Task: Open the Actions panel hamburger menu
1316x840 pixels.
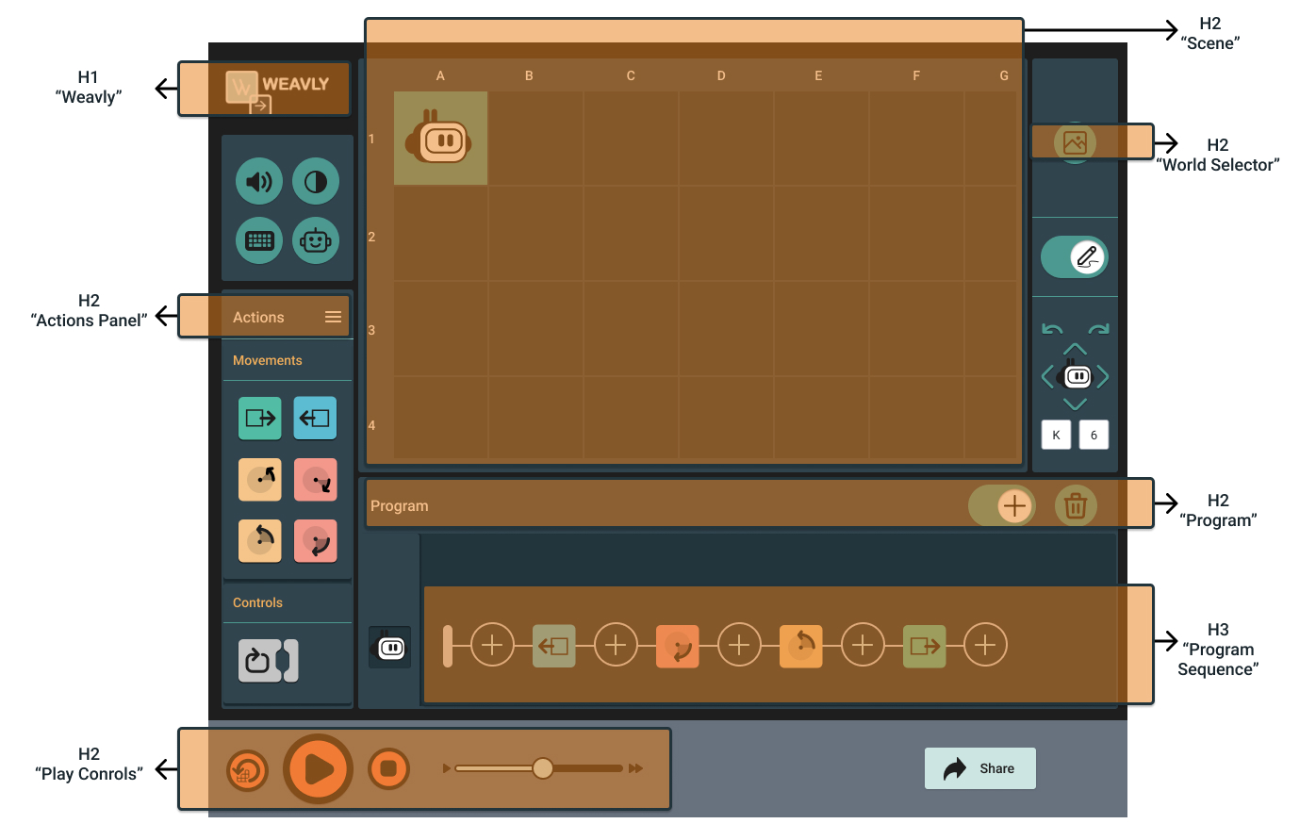Action: tap(333, 317)
